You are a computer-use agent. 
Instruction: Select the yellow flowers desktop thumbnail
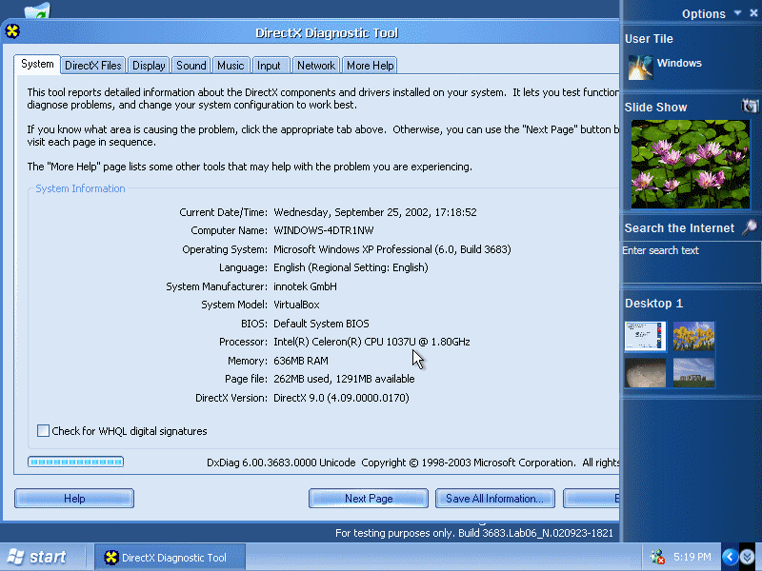click(694, 336)
